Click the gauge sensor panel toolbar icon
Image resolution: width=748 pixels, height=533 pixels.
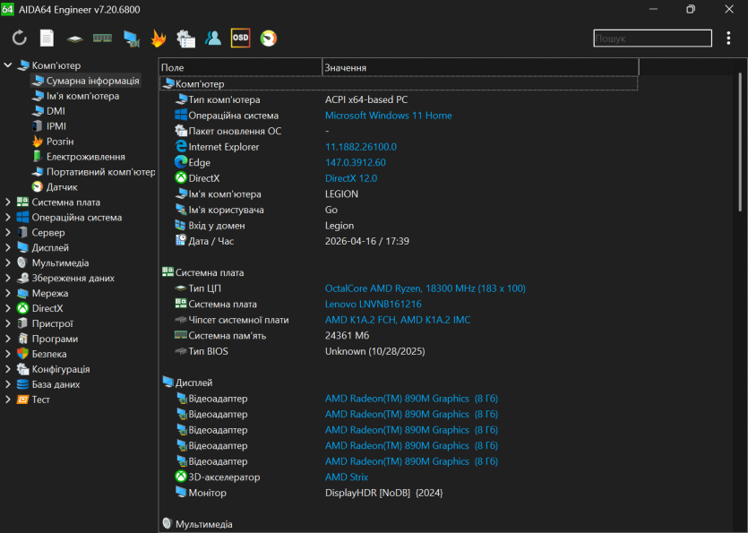[268, 38]
